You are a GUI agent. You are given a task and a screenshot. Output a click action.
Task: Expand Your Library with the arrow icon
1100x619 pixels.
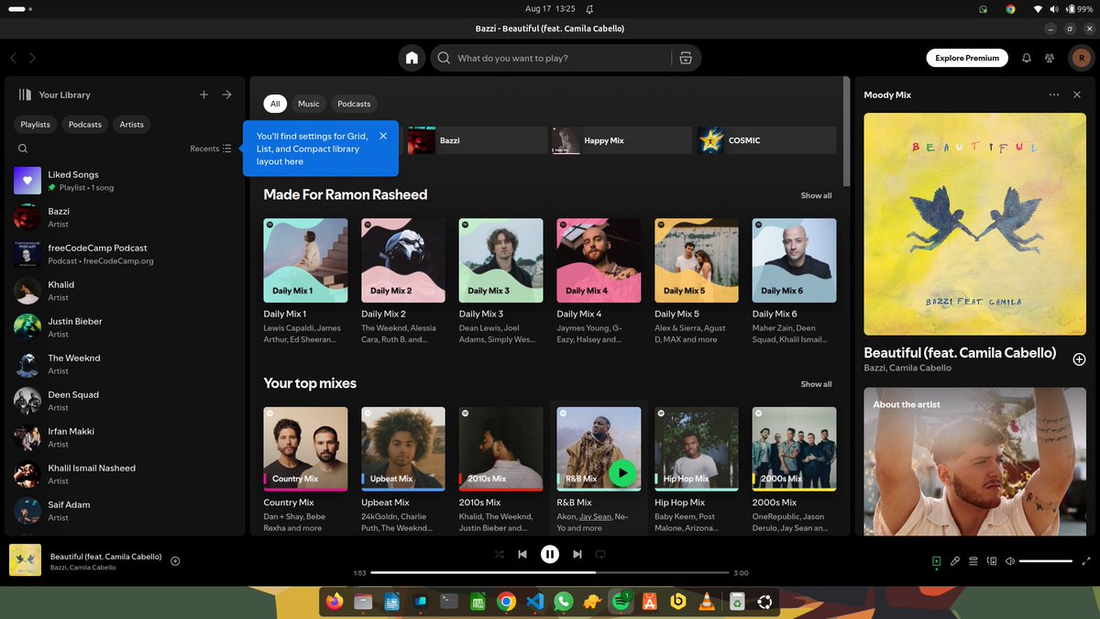click(226, 94)
